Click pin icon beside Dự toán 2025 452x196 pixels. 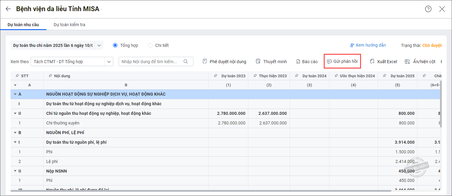(x=385, y=76)
